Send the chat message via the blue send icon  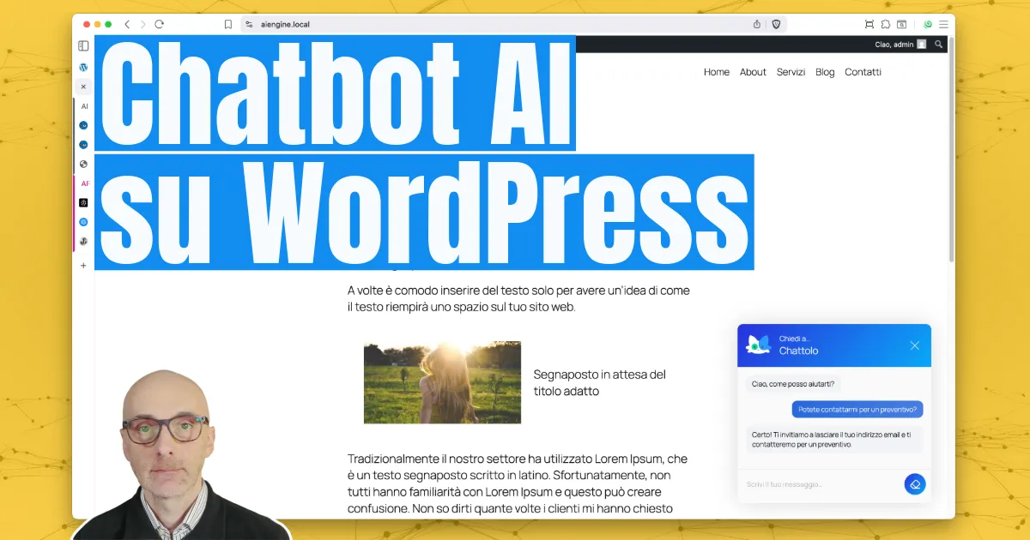point(915,483)
